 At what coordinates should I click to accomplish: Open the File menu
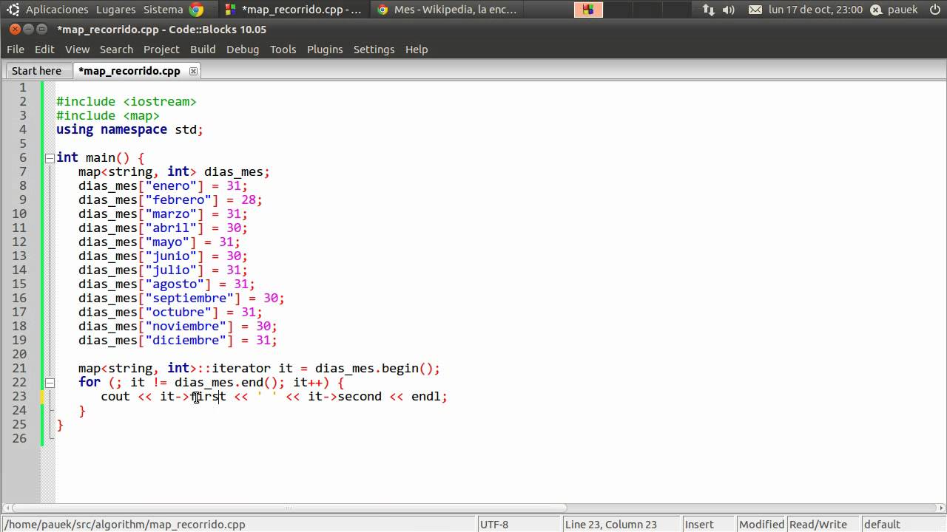click(15, 49)
